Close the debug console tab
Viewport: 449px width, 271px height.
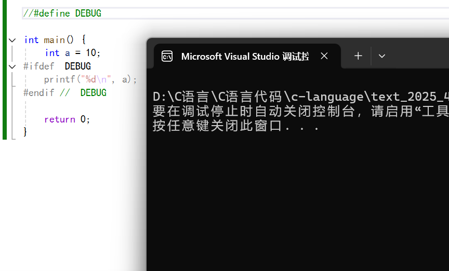pyautogui.click(x=324, y=56)
